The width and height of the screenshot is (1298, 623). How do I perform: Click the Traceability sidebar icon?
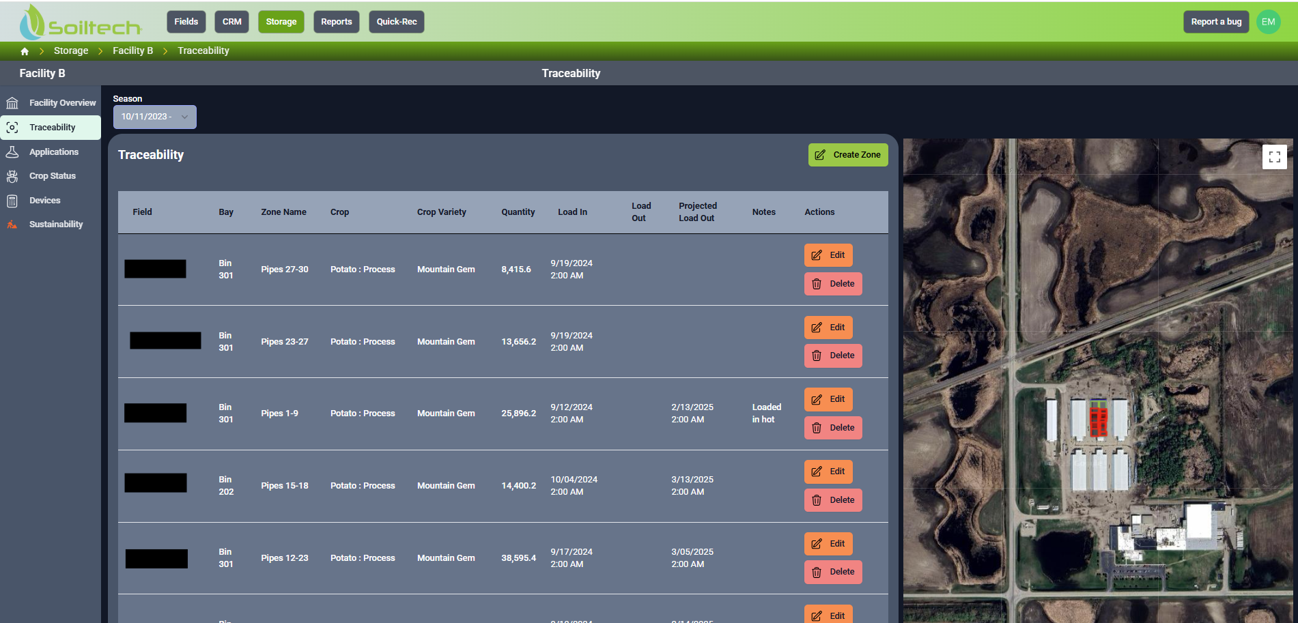click(12, 128)
